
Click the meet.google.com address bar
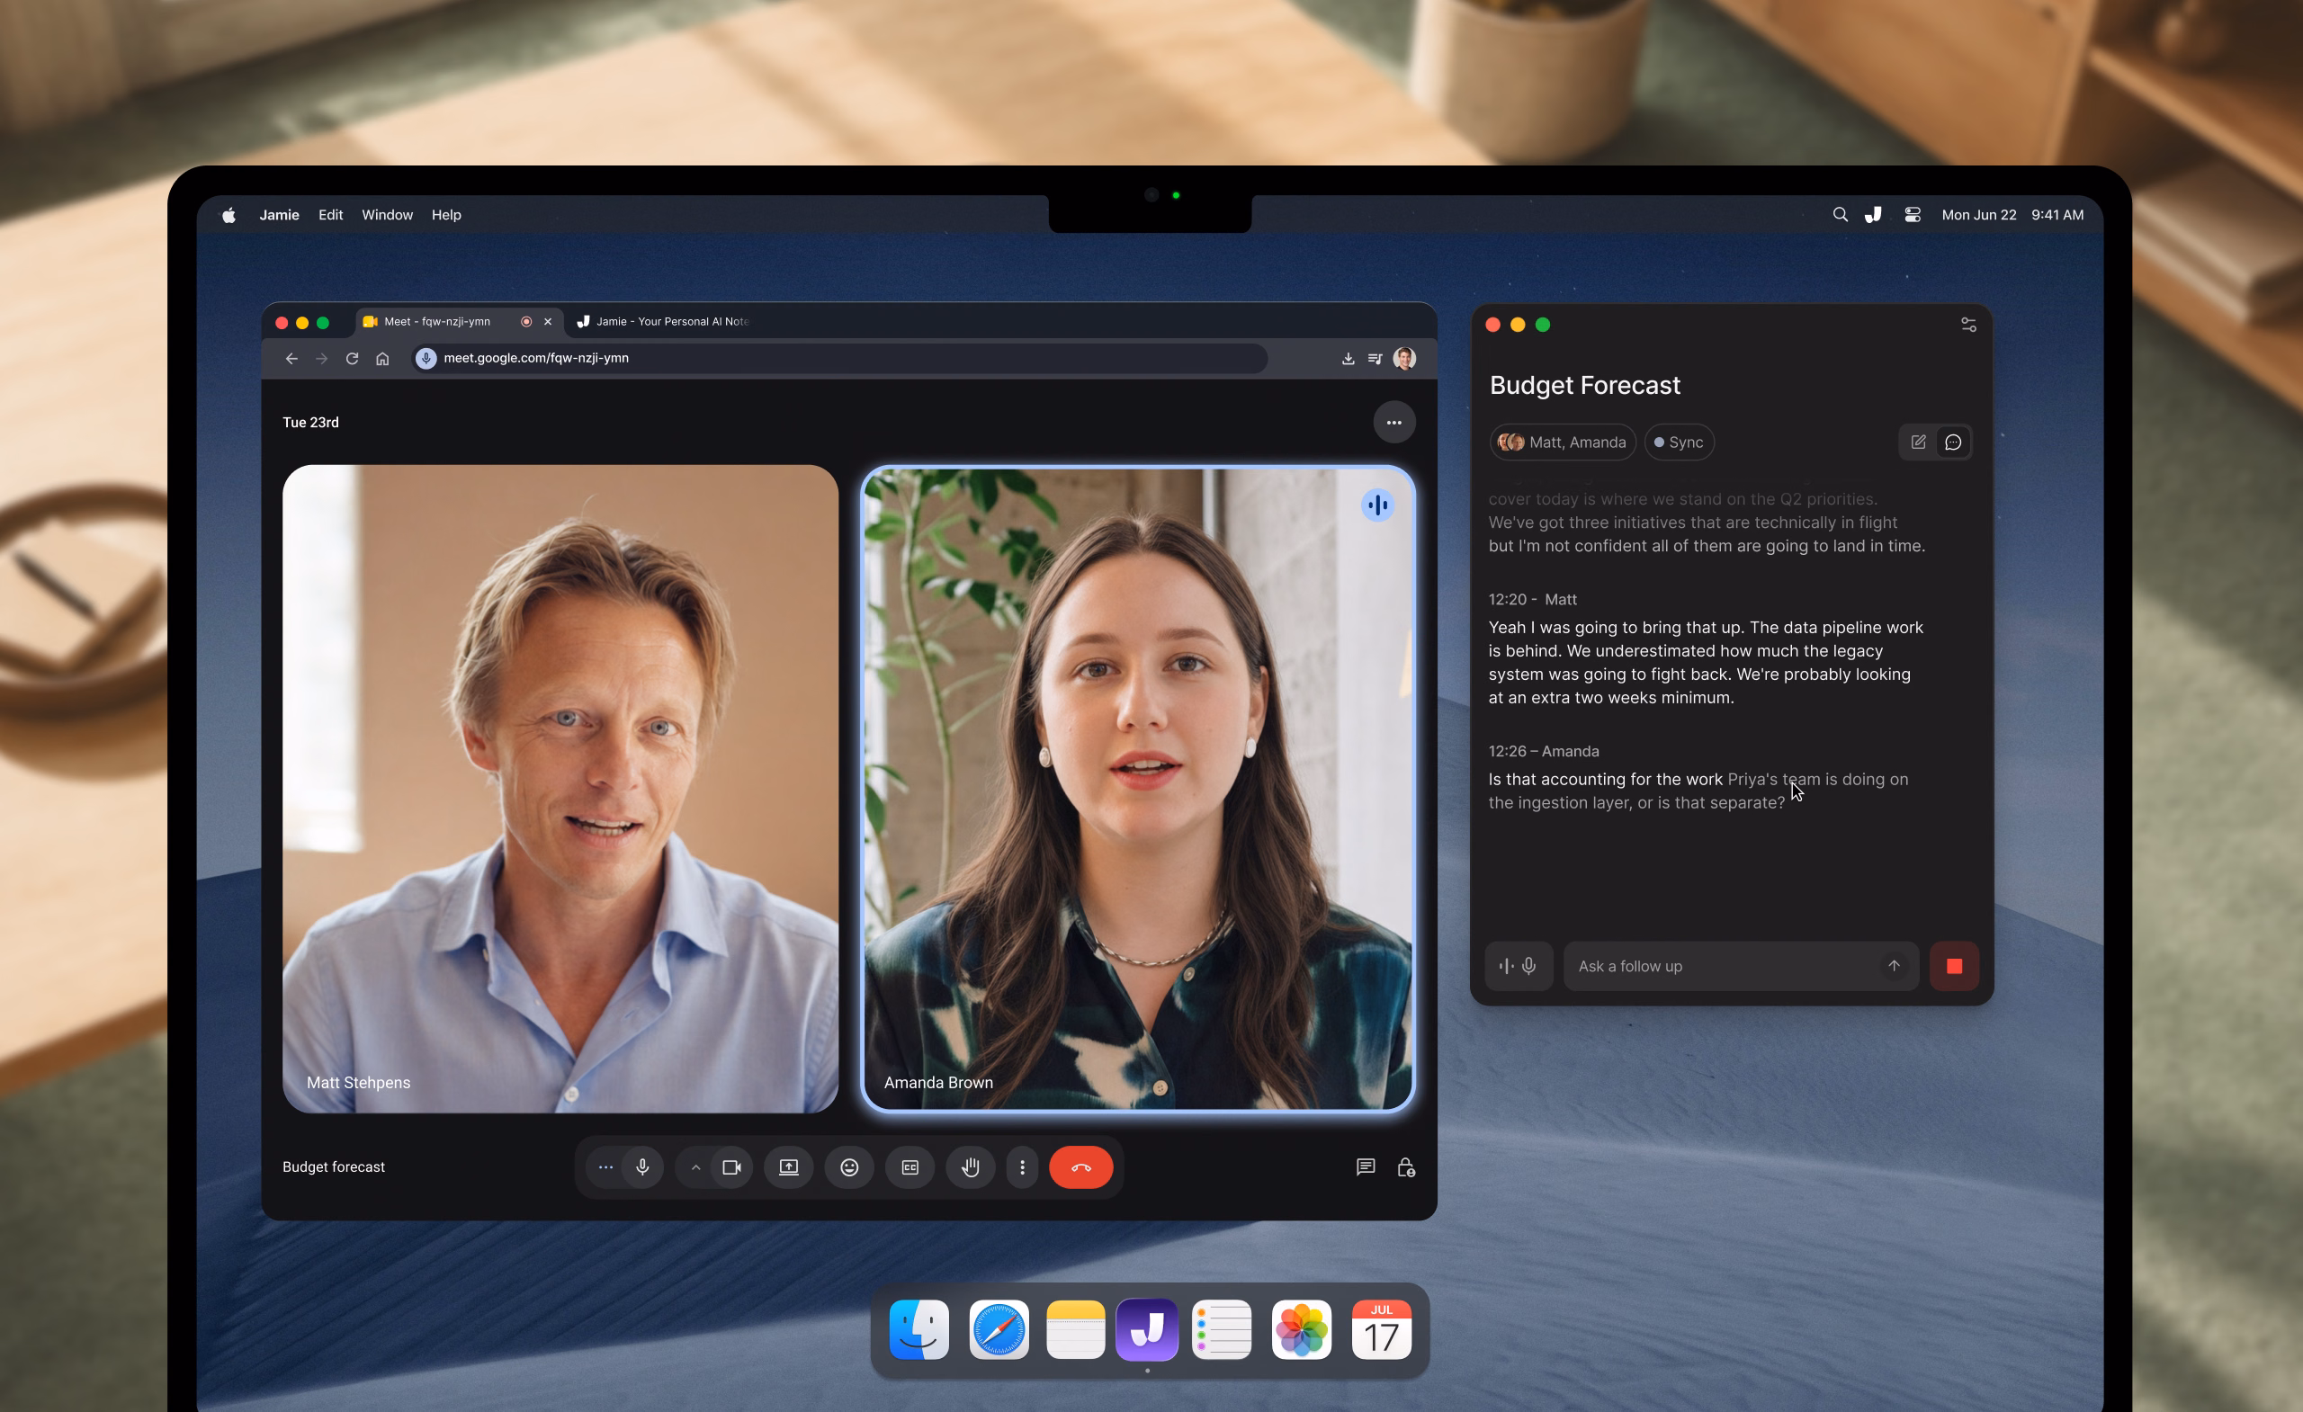839,359
